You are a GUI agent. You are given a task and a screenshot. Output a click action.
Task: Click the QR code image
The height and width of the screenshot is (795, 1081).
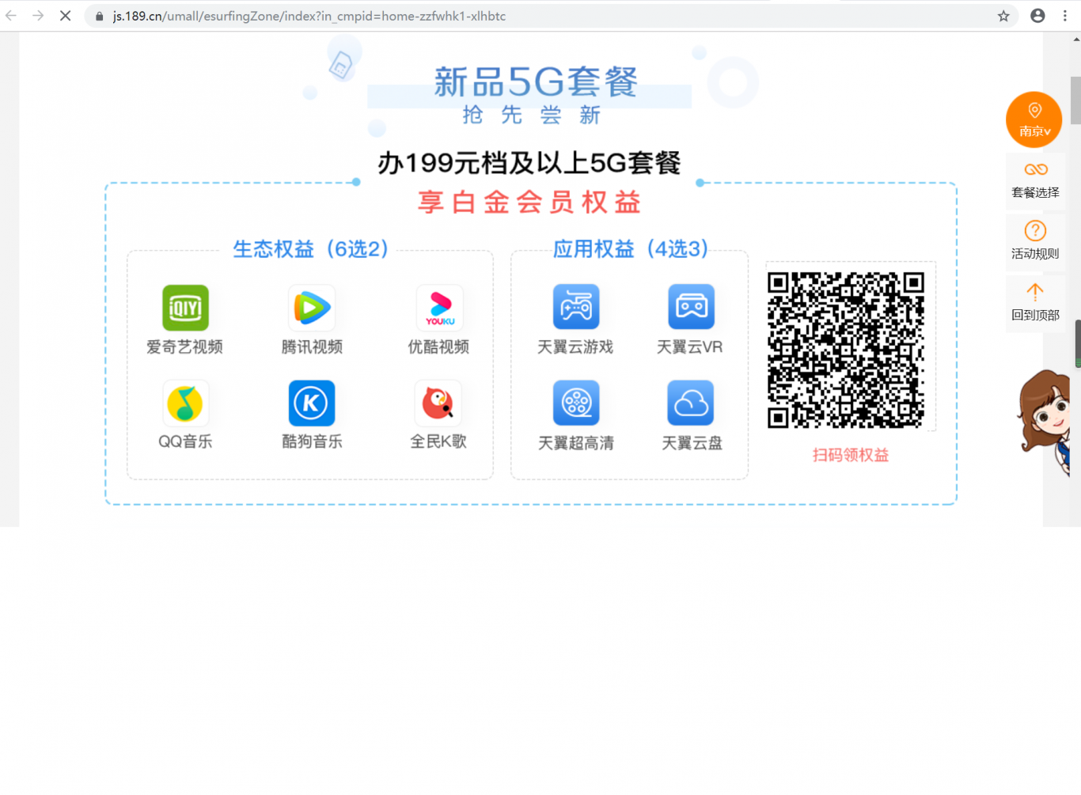pyautogui.click(x=846, y=350)
